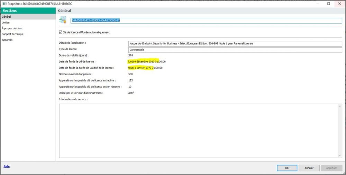The image size is (346, 175).
Task: Click the license key icon beside the name field
Action: click(63, 20)
